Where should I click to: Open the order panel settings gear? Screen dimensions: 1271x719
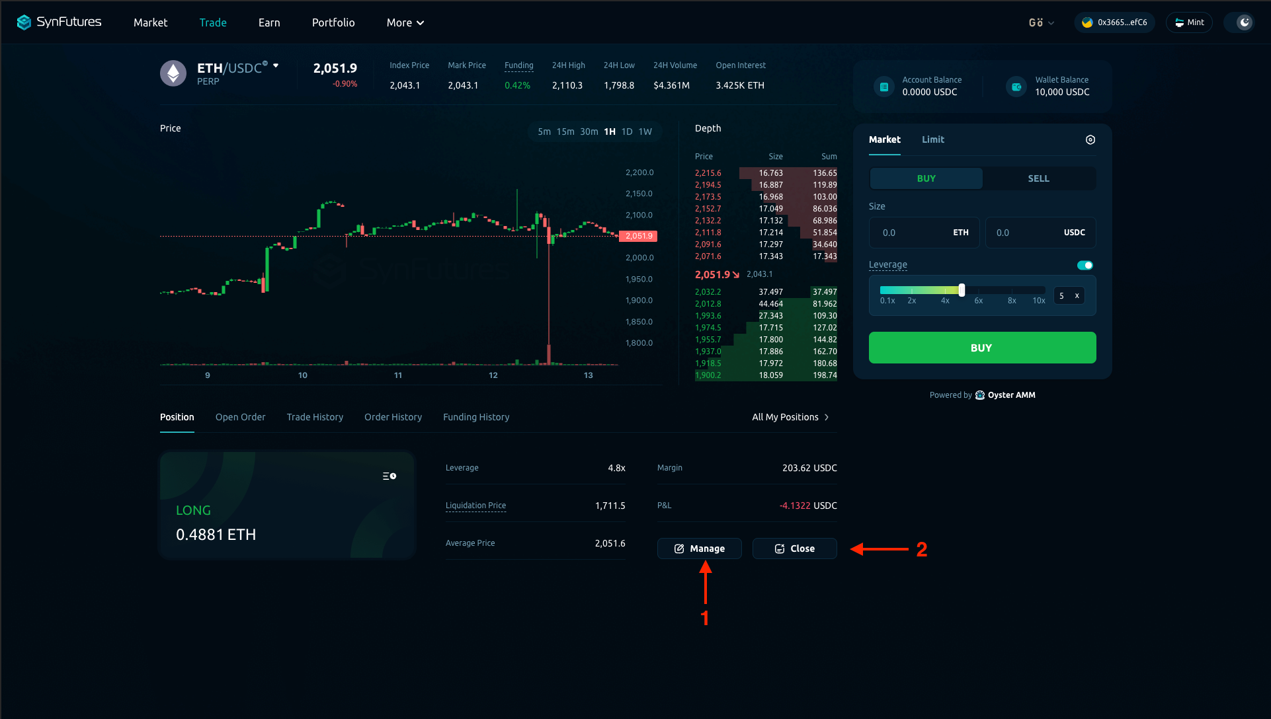point(1090,139)
